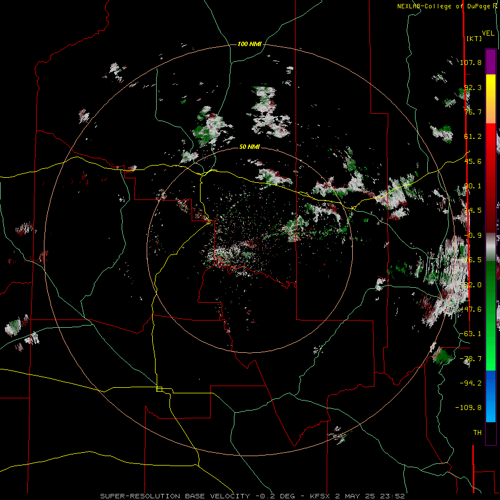Screen dimensions: 500x500
Task: Click the -32.0 velocity scale value
Action: click(x=471, y=285)
